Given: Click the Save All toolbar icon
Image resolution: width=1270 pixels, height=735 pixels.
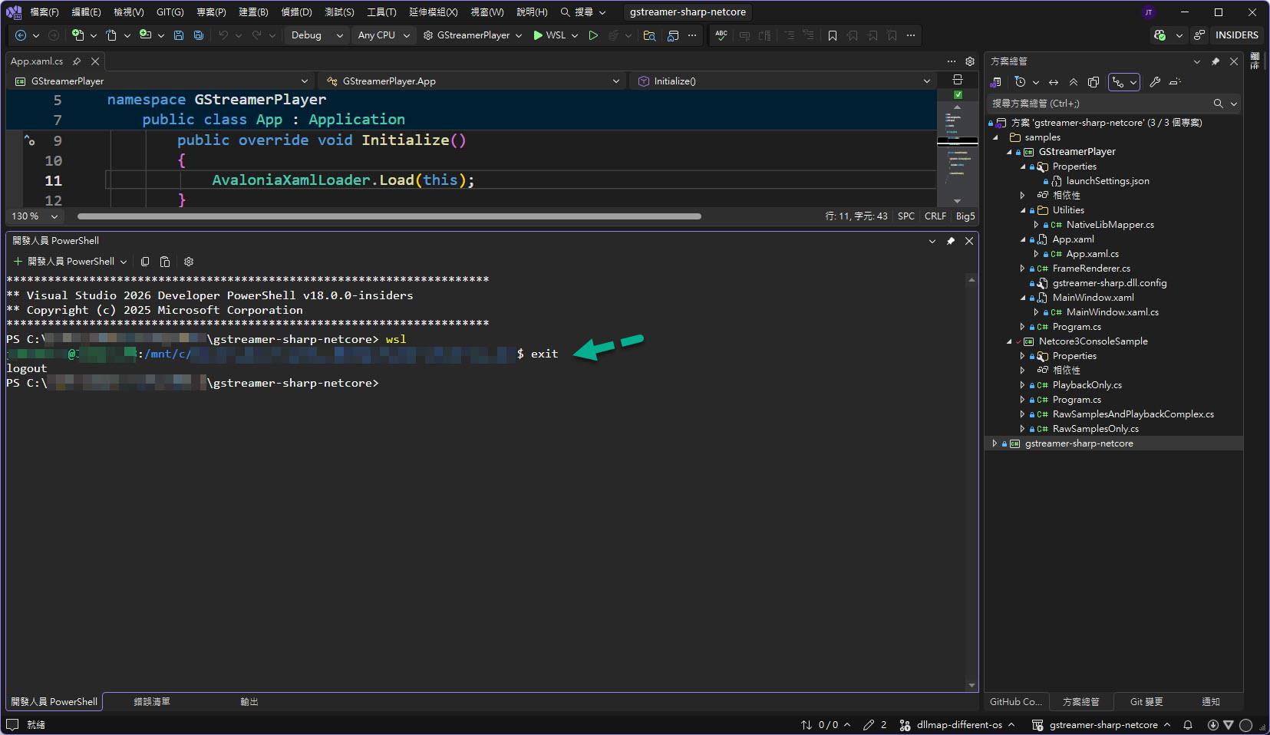Looking at the screenshot, I should point(199,35).
